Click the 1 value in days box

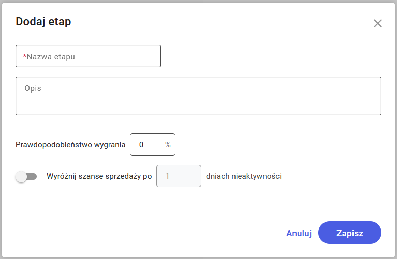tap(167, 176)
